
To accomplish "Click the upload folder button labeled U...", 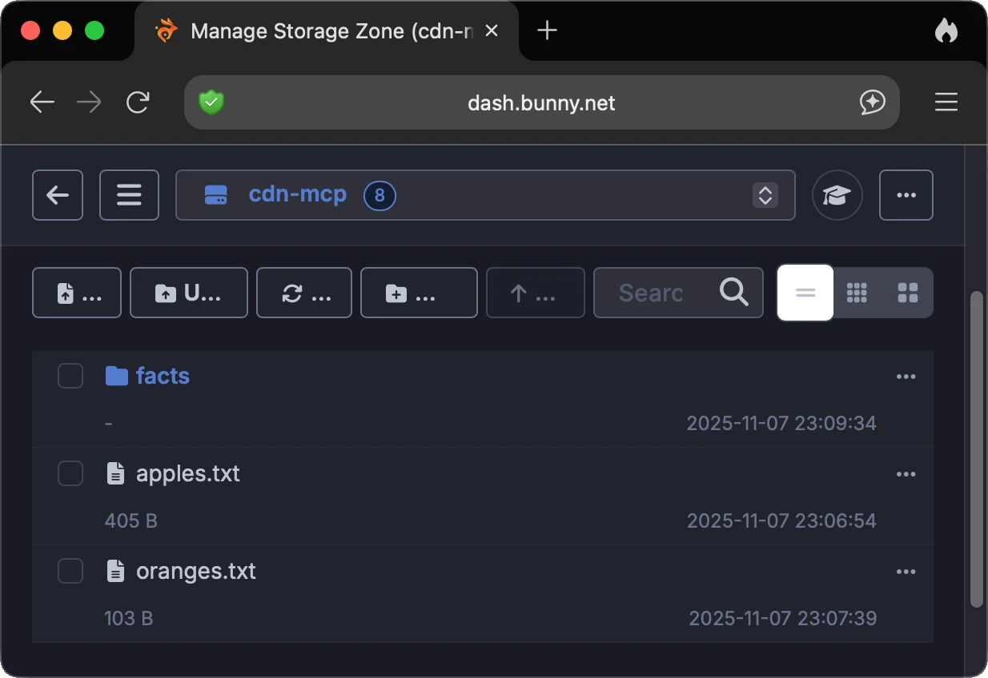I will pos(189,293).
